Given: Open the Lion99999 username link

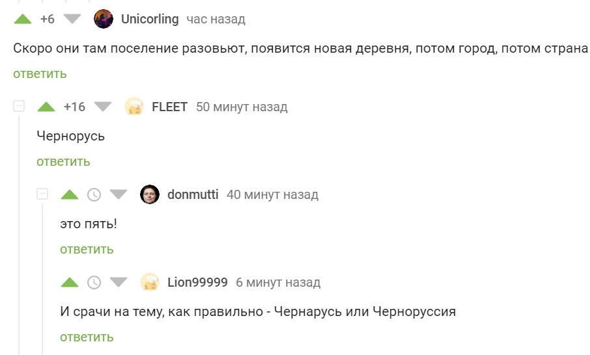Looking at the screenshot, I should (x=197, y=282).
